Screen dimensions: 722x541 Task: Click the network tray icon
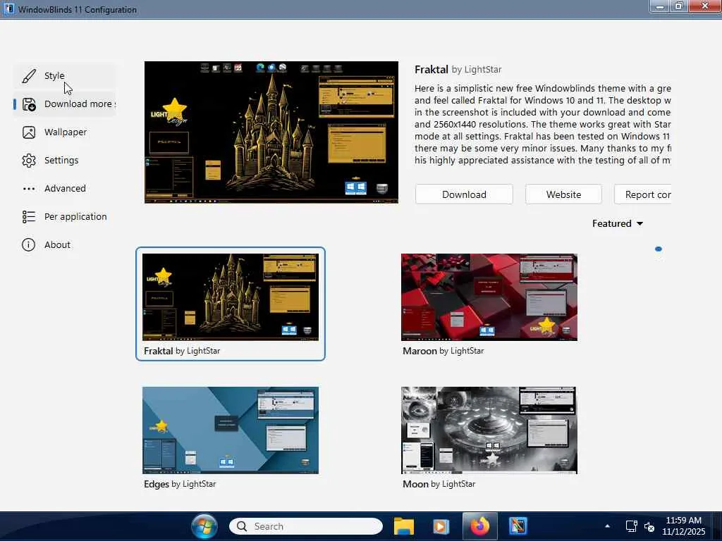coord(631,526)
